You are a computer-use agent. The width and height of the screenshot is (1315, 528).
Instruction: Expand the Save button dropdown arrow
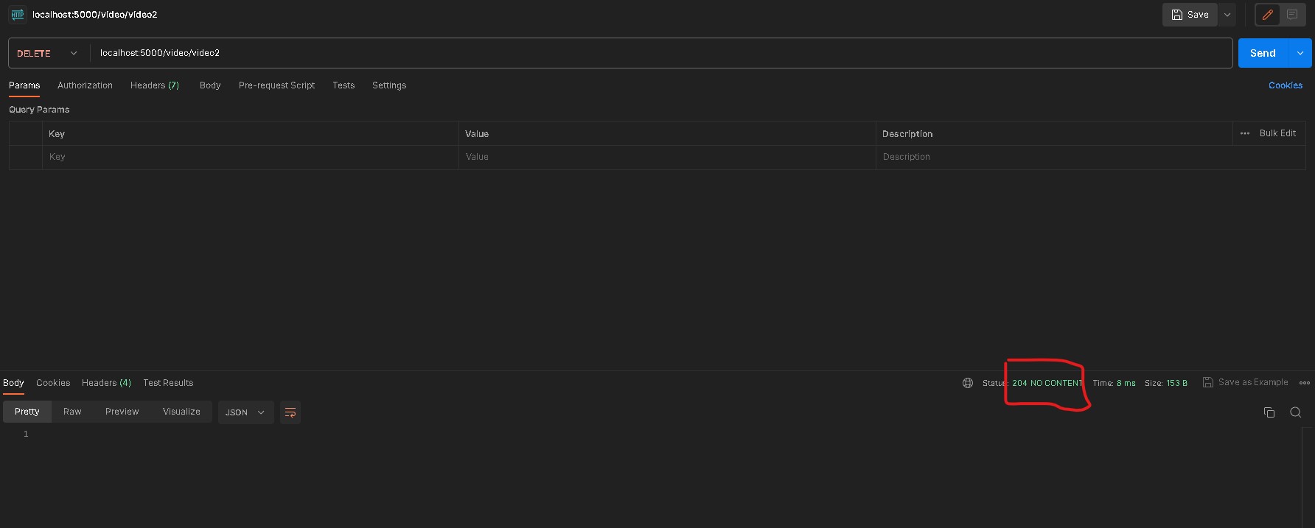1227,15
